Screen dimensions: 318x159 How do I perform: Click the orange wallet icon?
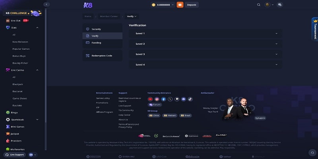(180, 5)
